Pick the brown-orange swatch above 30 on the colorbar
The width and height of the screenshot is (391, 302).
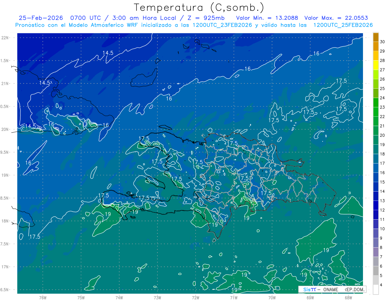click(x=376, y=37)
